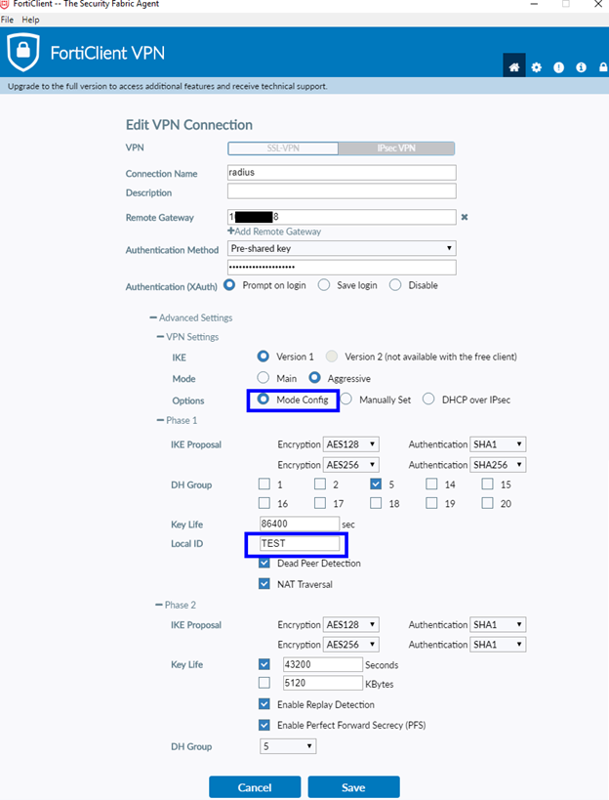Go to the Home icon in header
This screenshot has width=609, height=800.
coord(513,66)
